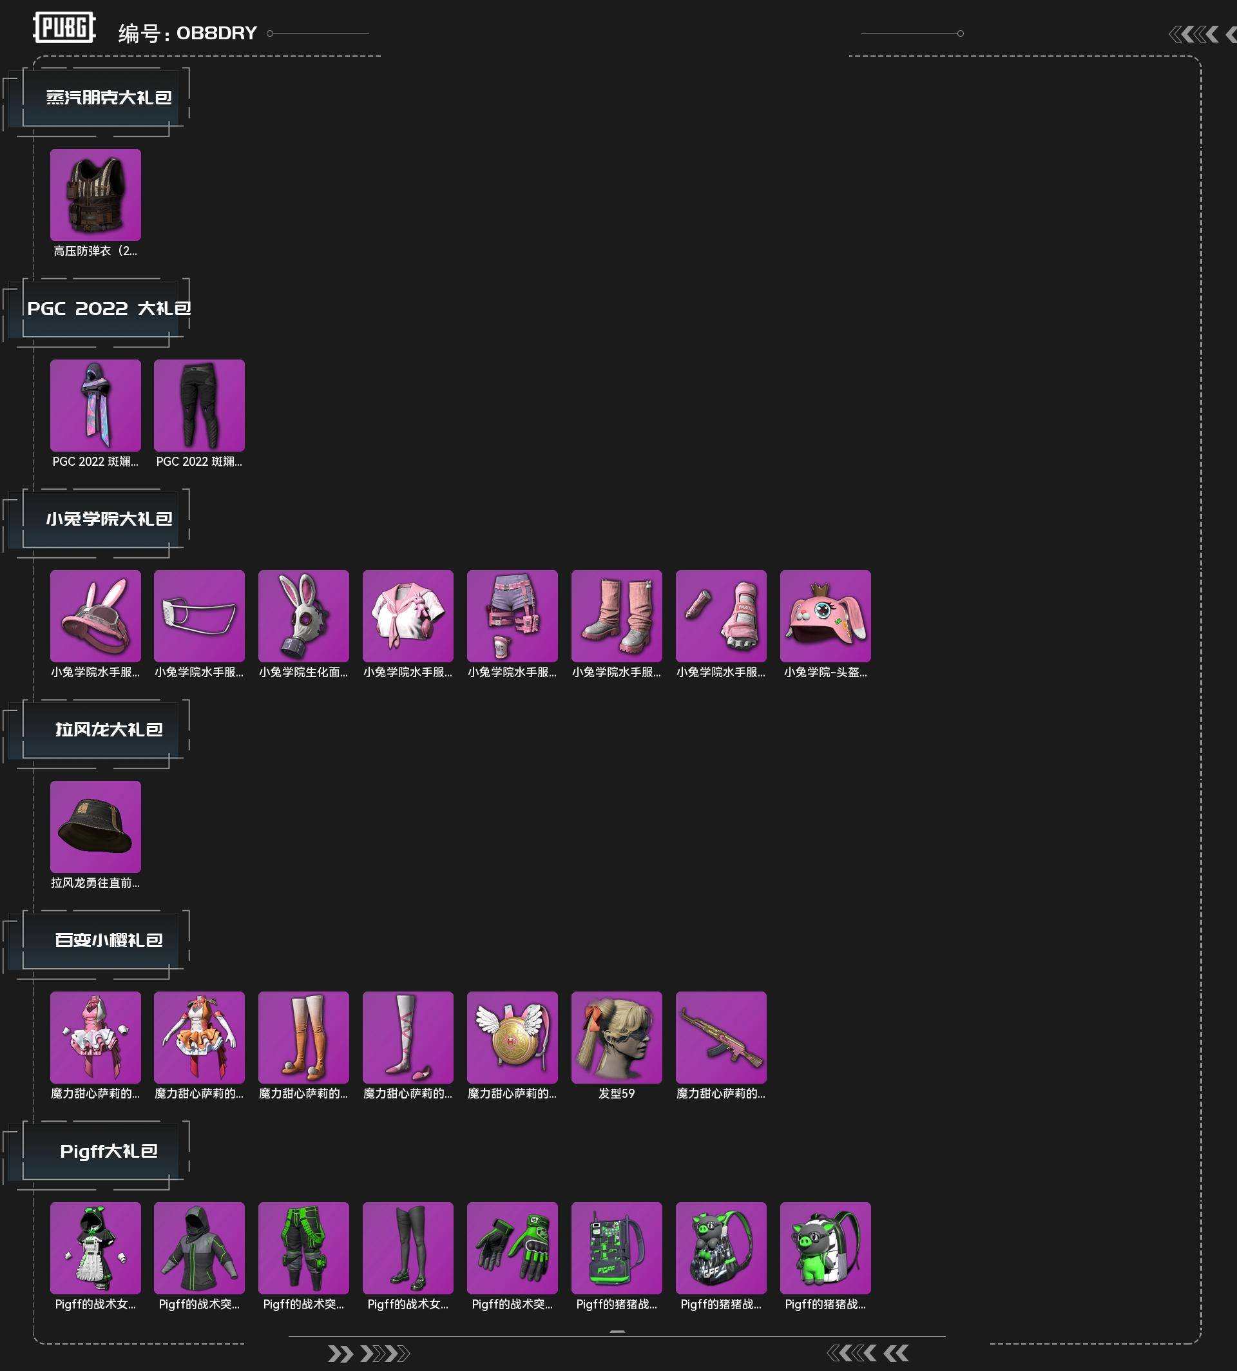Viewport: 1237px width, 1371px height.
Task: Select the pink AK rifle skin
Action: pyautogui.click(x=721, y=1037)
